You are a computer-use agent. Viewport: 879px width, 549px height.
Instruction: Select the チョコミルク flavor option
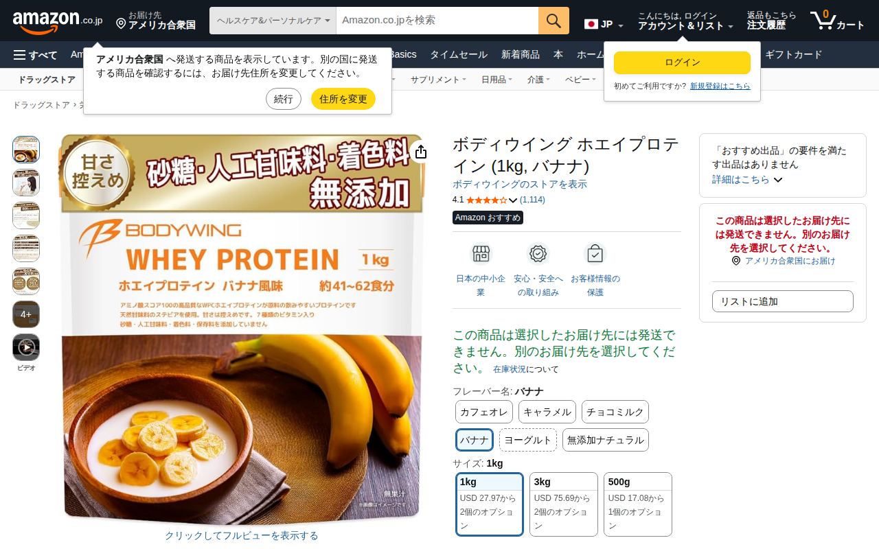[x=615, y=412]
